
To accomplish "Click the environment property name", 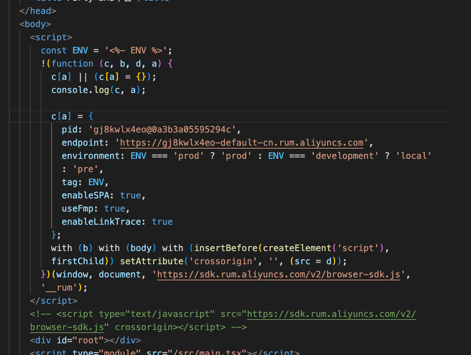I will click(91, 156).
